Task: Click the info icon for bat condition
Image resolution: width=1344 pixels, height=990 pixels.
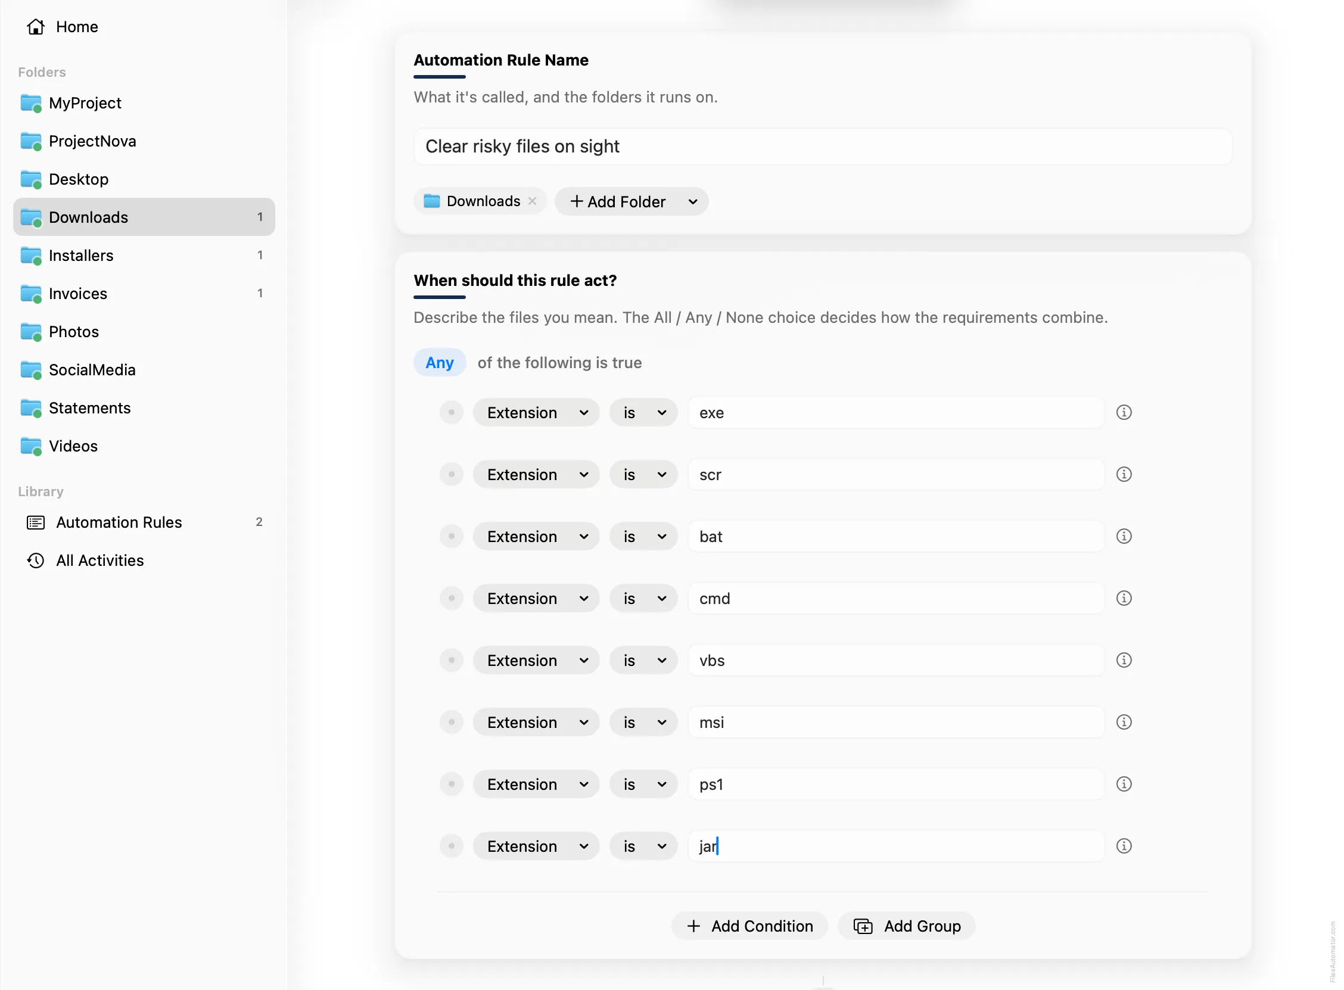Action: [1124, 536]
